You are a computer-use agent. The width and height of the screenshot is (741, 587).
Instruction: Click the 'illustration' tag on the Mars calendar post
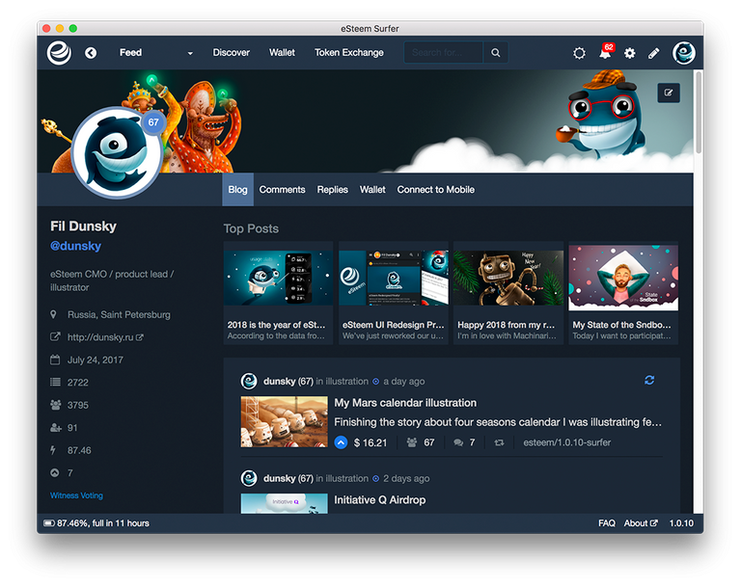click(x=347, y=381)
